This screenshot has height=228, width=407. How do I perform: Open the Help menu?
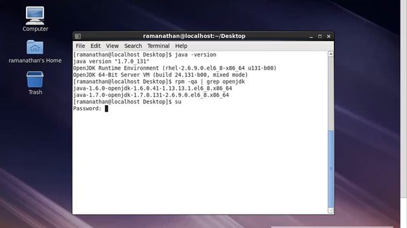coord(181,46)
